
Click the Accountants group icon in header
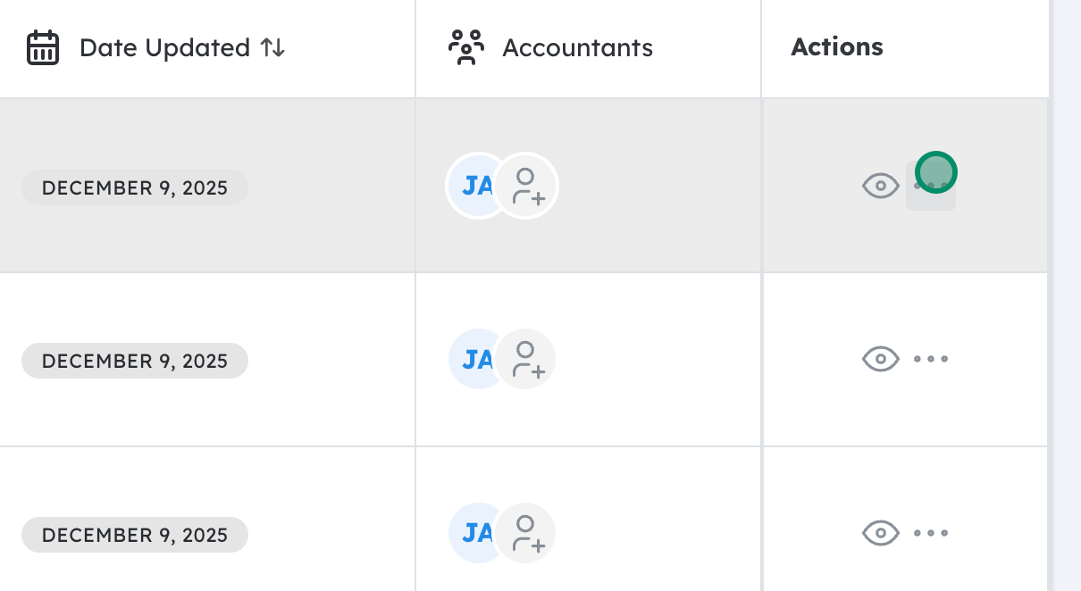point(465,48)
